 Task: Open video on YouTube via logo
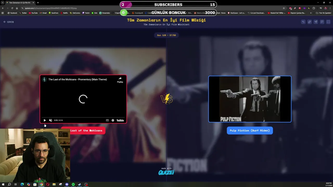tap(120, 120)
